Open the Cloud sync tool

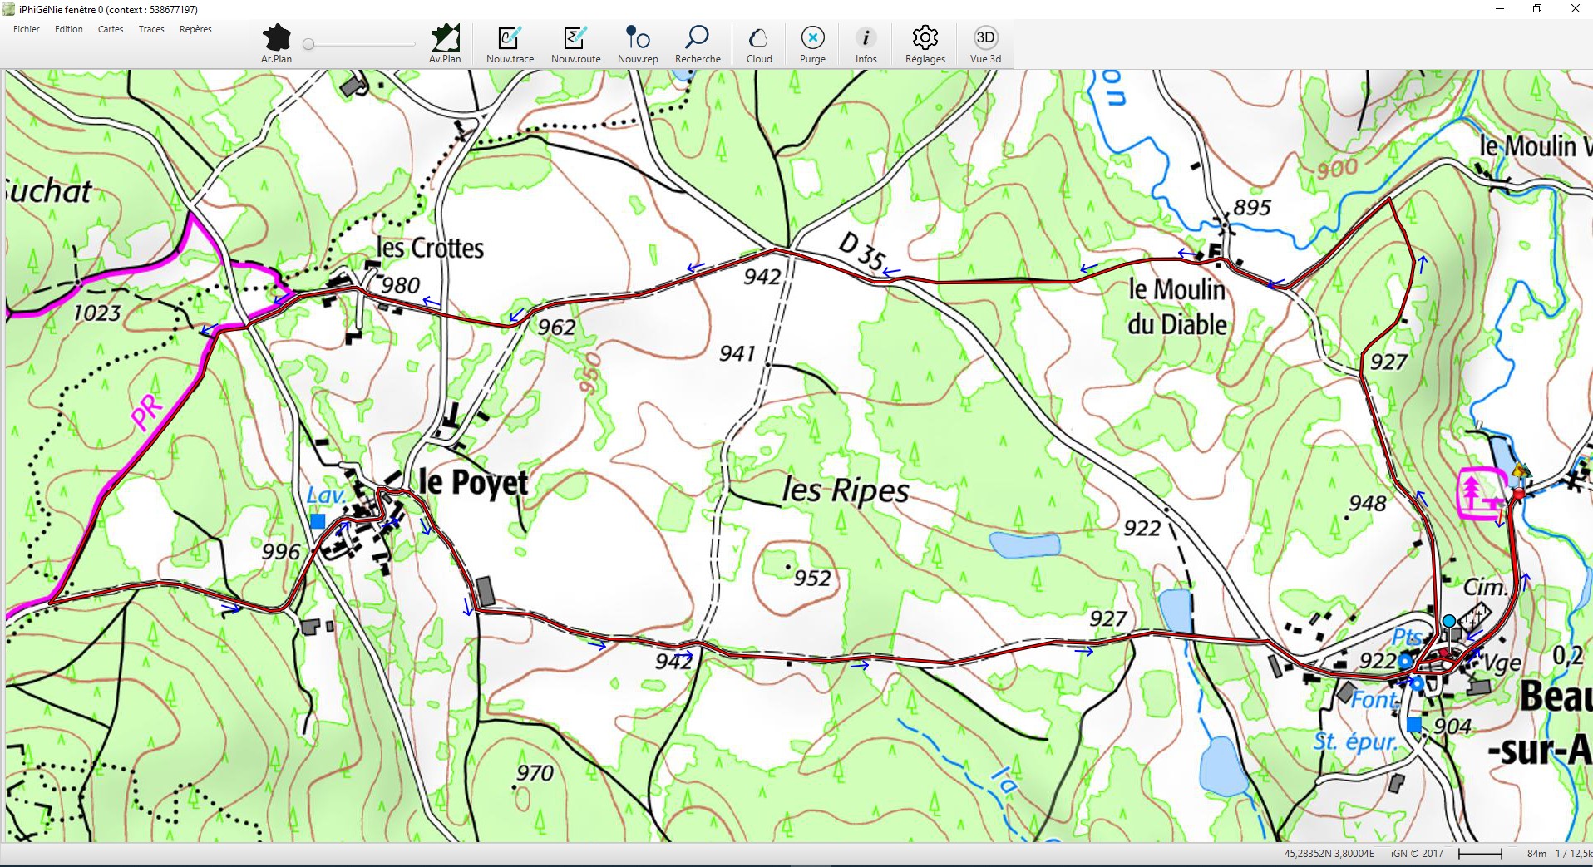(x=758, y=38)
